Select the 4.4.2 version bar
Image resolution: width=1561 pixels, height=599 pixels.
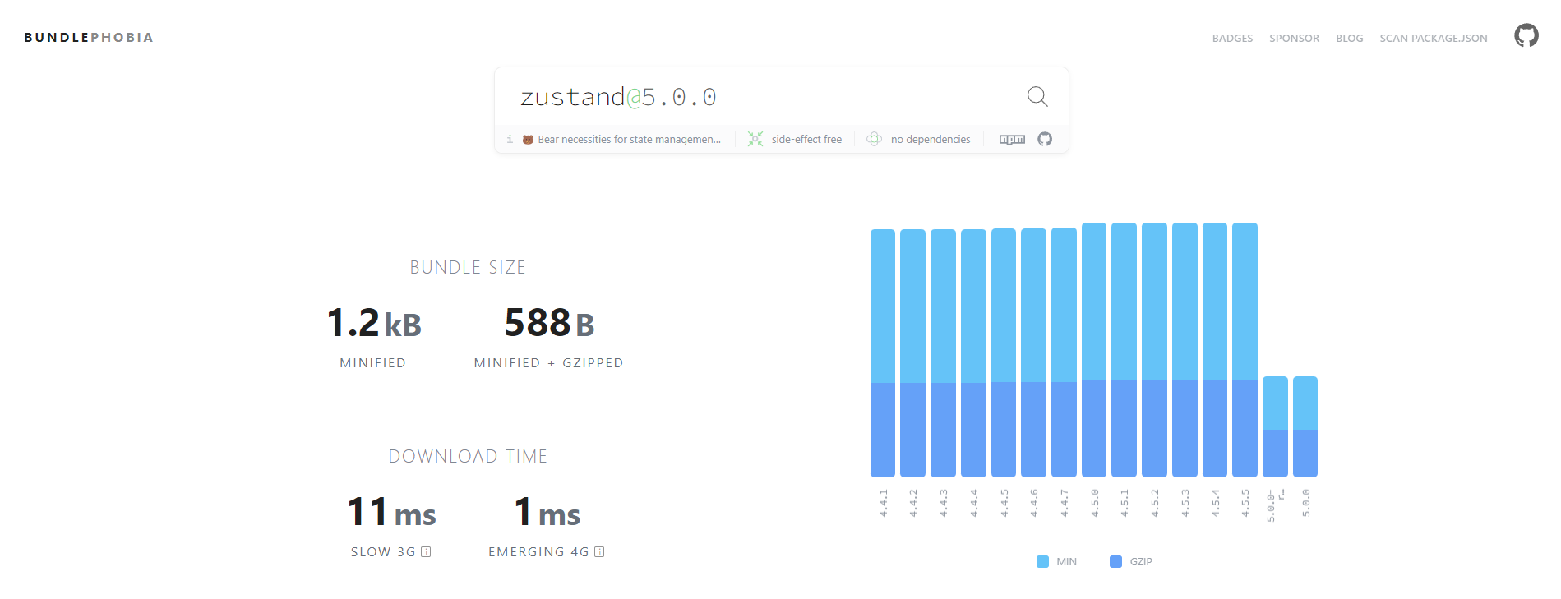click(912, 352)
